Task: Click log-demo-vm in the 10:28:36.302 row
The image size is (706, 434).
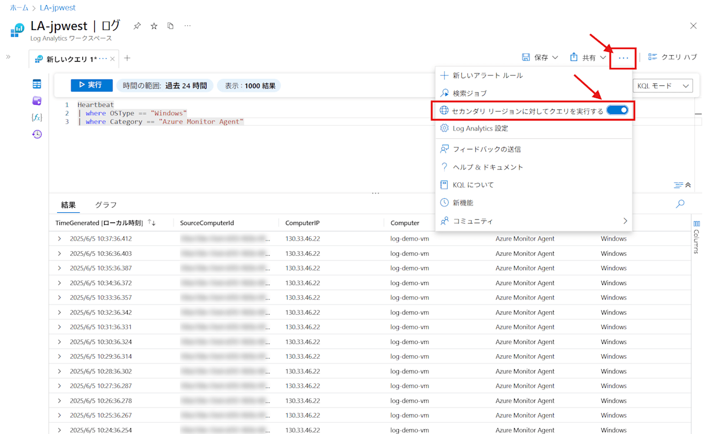Action: tap(409, 371)
